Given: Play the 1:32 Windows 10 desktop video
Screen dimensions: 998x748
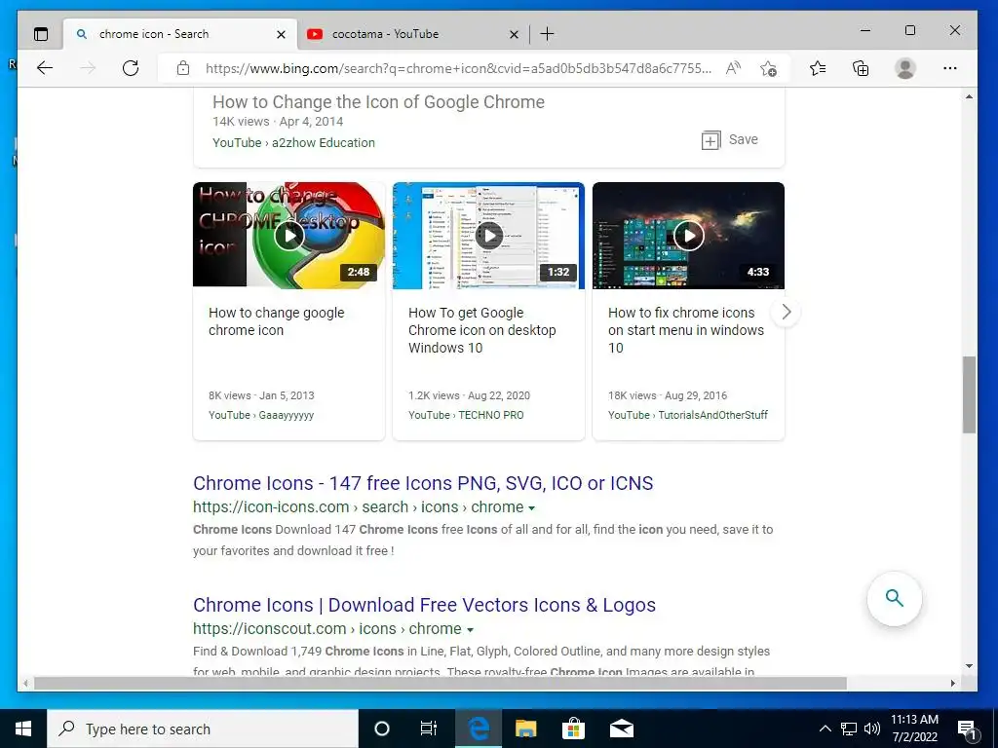Looking at the screenshot, I should [489, 236].
